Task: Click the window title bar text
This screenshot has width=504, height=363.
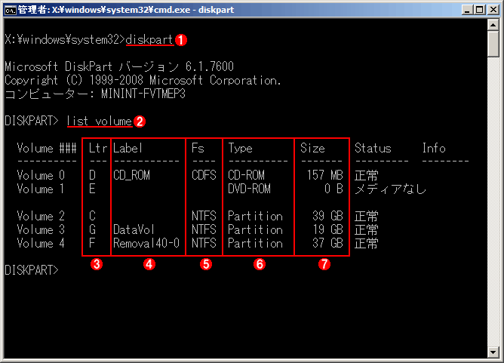Action: pos(126,10)
